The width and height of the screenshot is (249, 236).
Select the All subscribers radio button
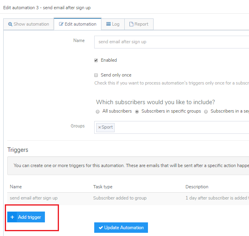pos(98,111)
